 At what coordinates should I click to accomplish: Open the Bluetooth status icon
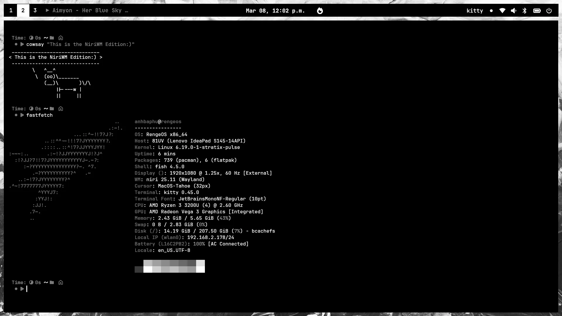[525, 11]
